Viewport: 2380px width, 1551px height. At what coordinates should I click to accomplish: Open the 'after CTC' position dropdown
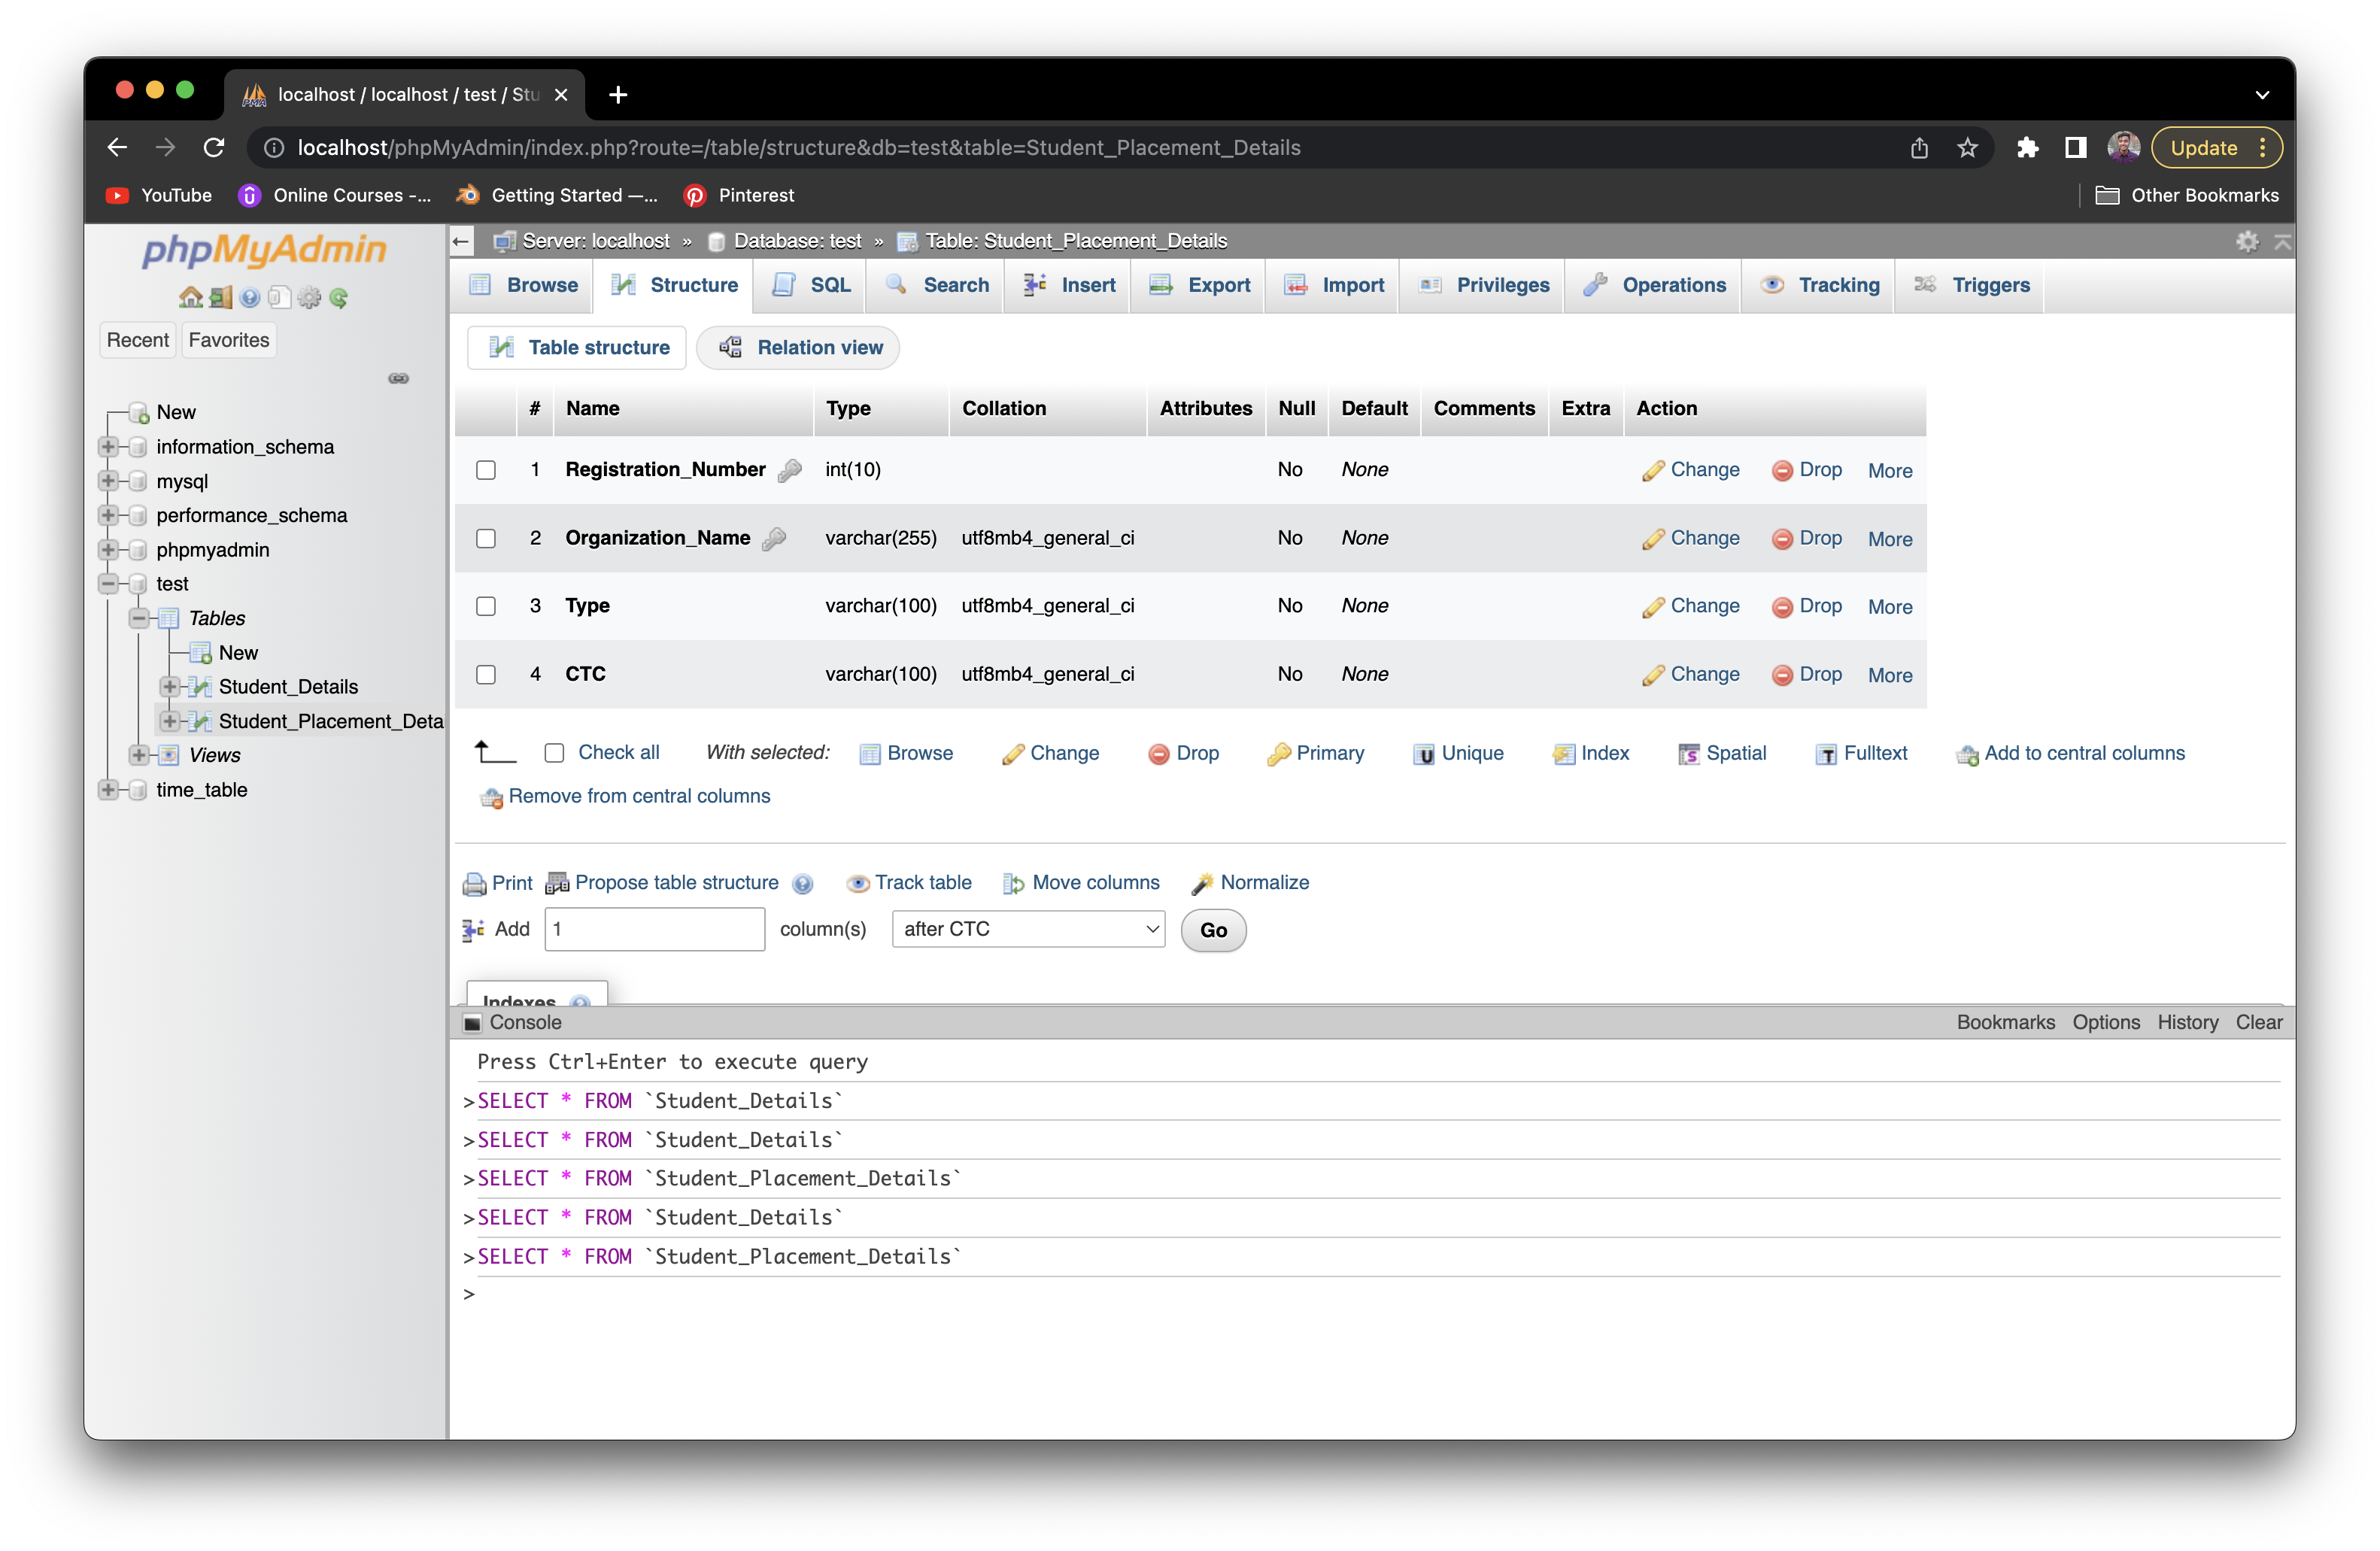[1028, 929]
